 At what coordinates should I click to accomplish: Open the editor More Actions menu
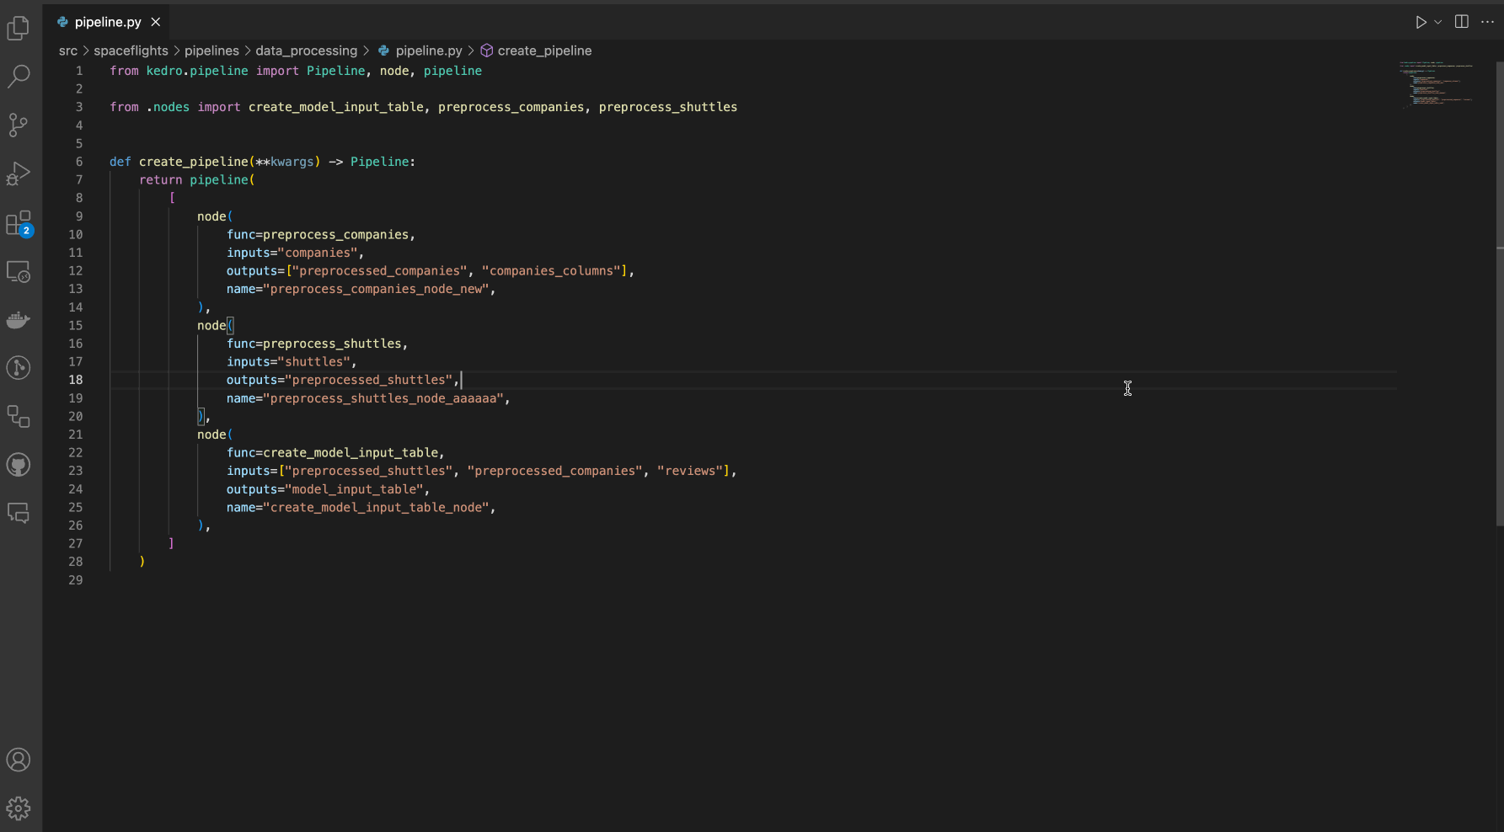pyautogui.click(x=1487, y=22)
